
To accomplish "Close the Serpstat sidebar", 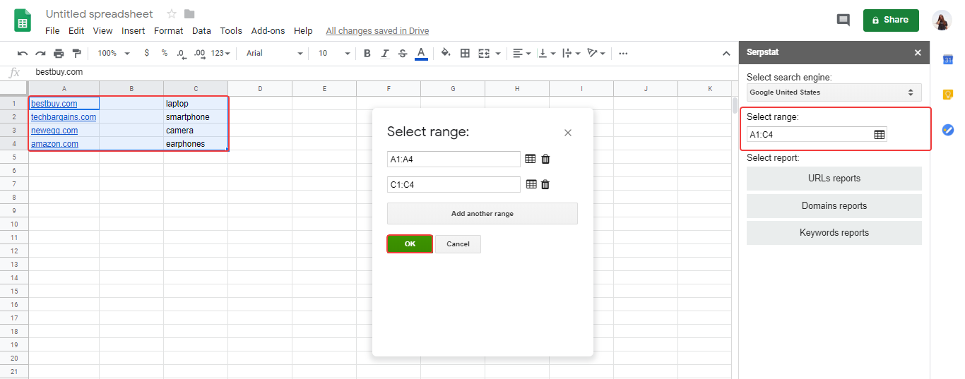I will (x=918, y=53).
